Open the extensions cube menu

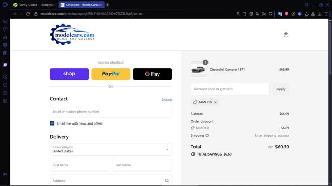click(307, 14)
